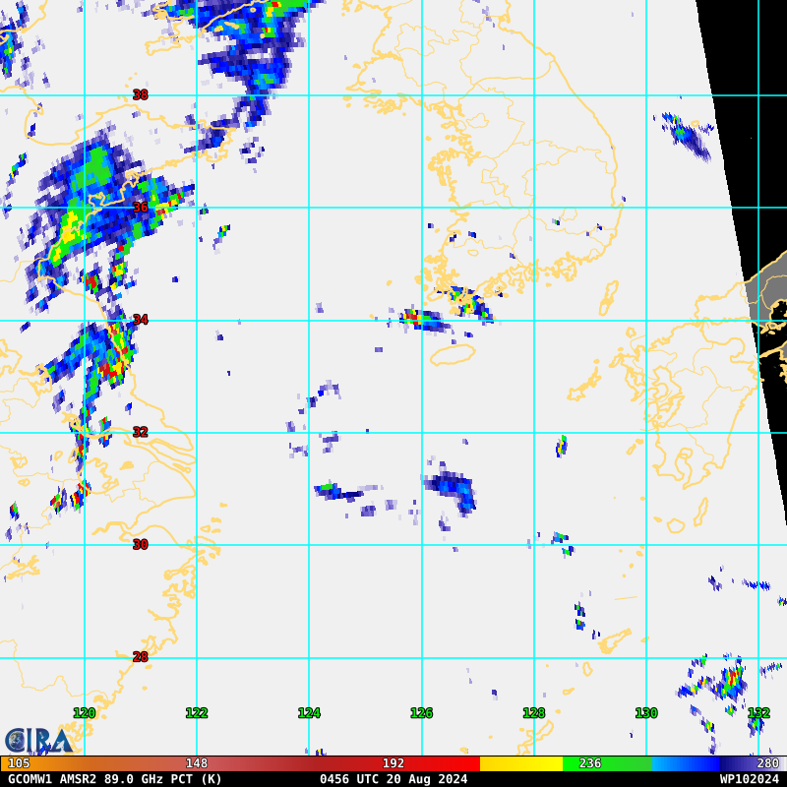787x787 pixels.
Task: Click the yellow segment of the color bar
Action: (521, 763)
